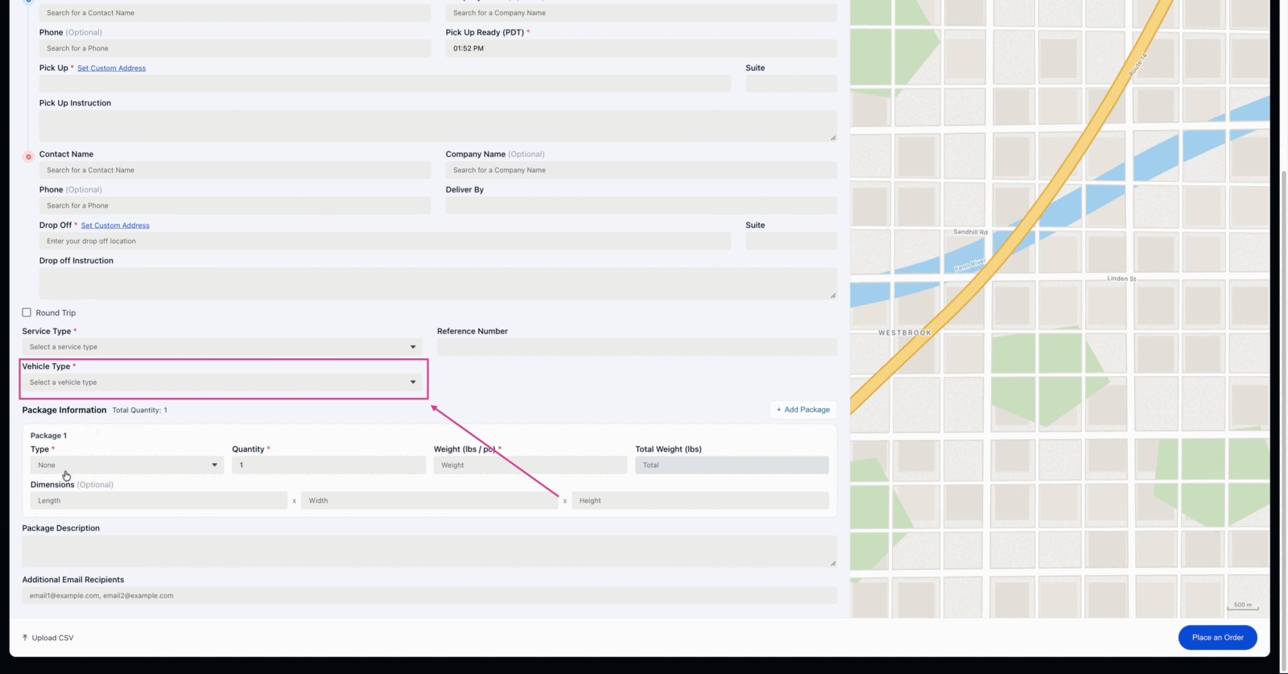Screen dimensions: 1288x674
Task: Click the drop-off Contact Name search field
Action: click(235, 170)
